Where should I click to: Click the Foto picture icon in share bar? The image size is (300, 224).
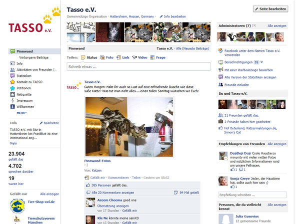pyautogui.click(x=102, y=57)
